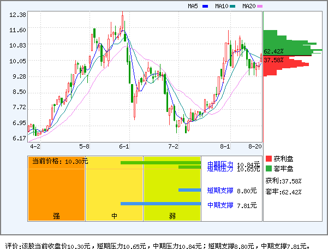Click the blue MA5 legend swatch
The height and width of the screenshot is (249, 328).
coord(205,7)
